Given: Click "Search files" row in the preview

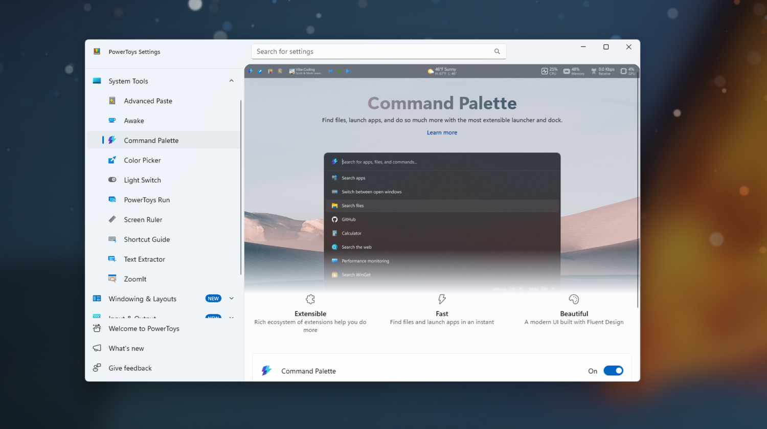Looking at the screenshot, I should coord(442,206).
